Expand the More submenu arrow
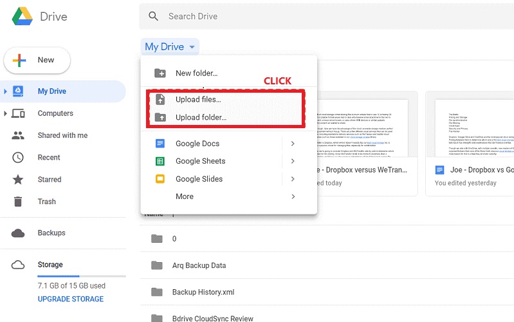 [293, 196]
